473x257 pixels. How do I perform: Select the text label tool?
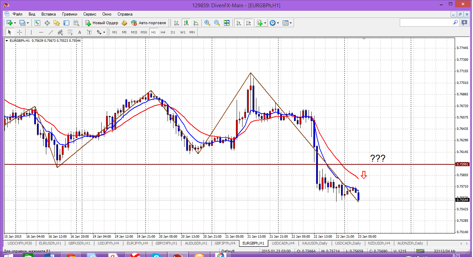coord(79,32)
